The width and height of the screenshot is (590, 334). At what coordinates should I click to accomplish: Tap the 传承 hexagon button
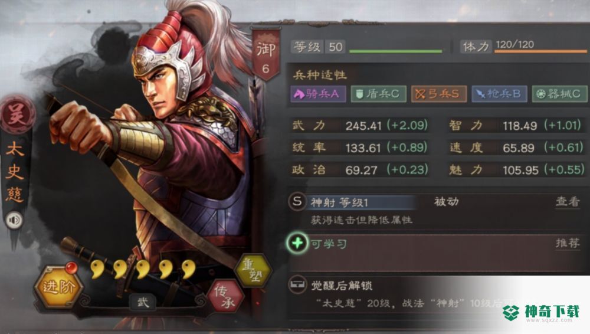click(225, 296)
